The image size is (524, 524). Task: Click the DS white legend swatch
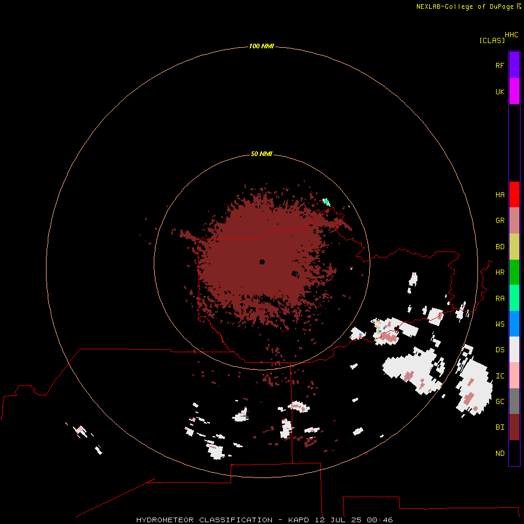(514, 349)
